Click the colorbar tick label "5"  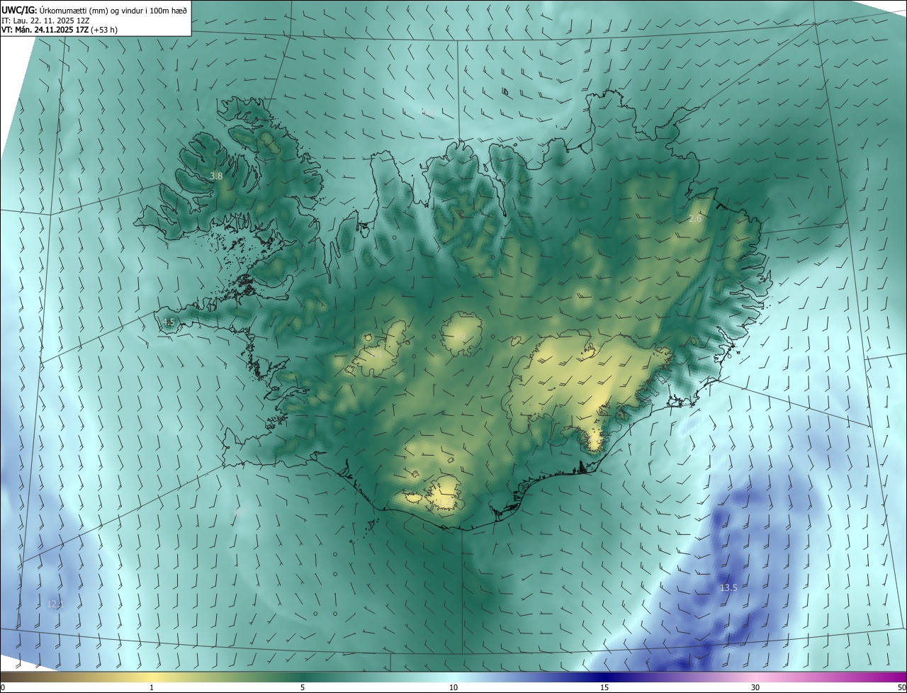(303, 688)
